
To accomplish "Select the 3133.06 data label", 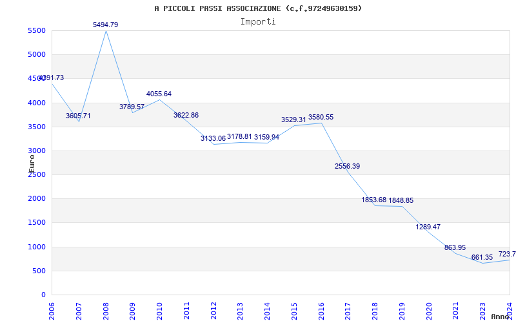I will click(x=213, y=138).
